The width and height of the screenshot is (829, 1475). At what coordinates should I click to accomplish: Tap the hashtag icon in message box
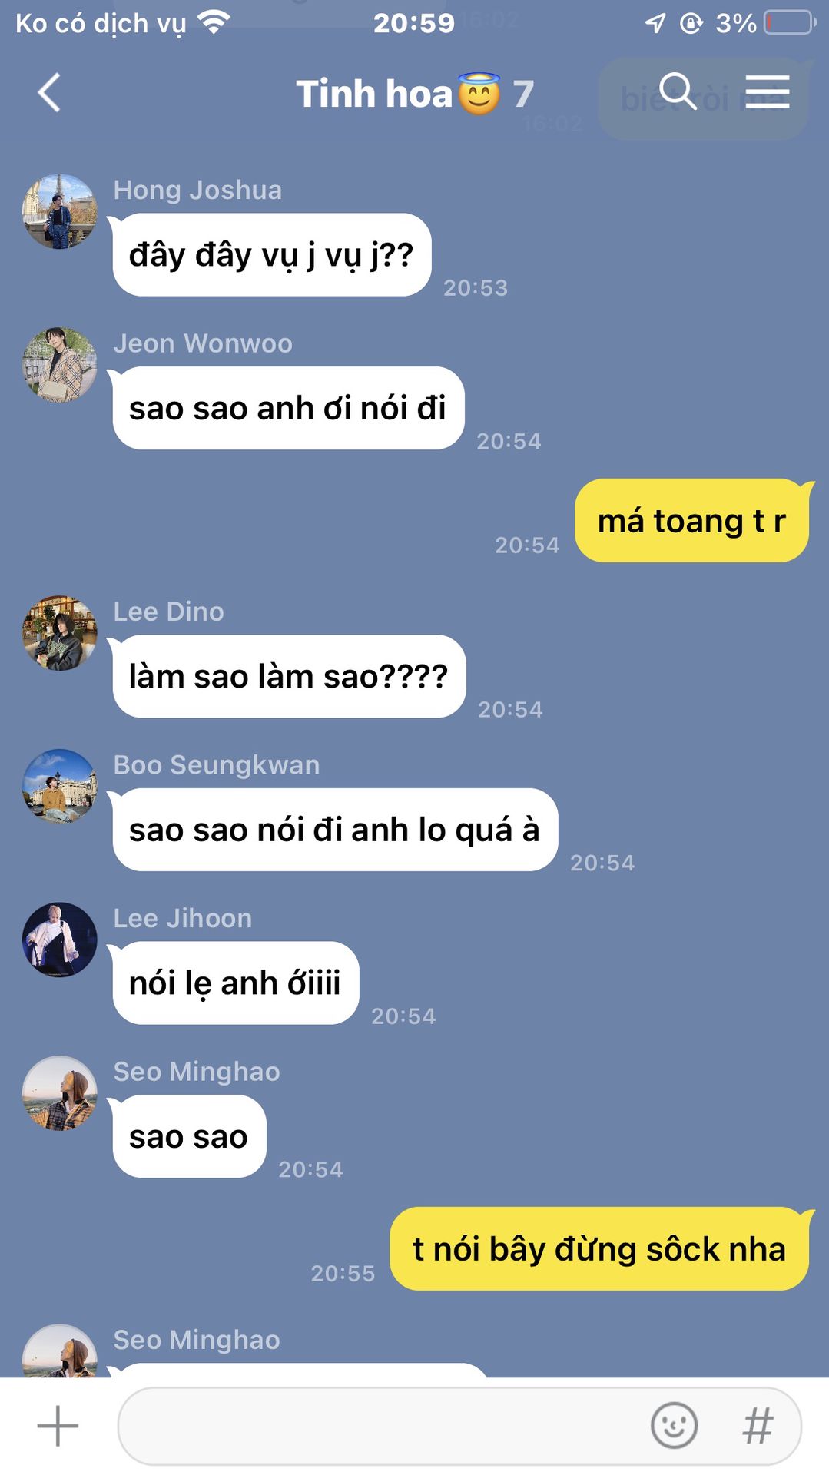tap(758, 1426)
